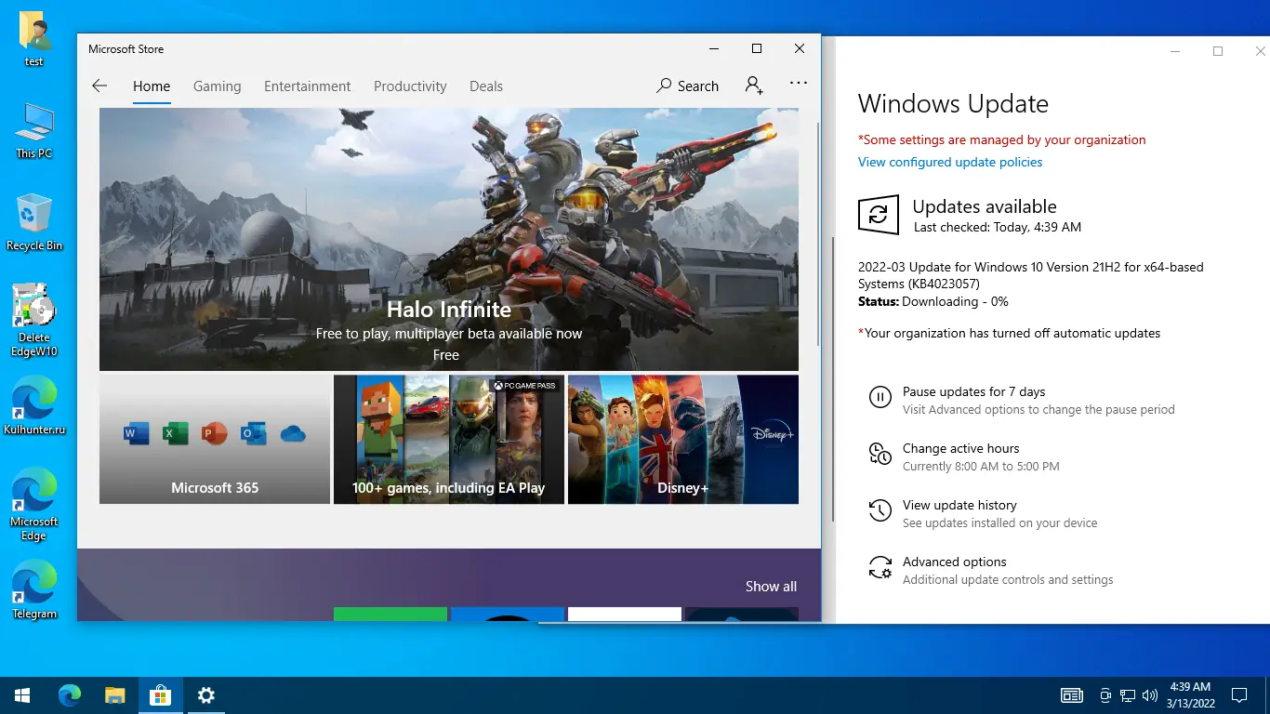Select the Home tab in Microsoft Store
Screen dimensions: 1270x714
click(152, 86)
